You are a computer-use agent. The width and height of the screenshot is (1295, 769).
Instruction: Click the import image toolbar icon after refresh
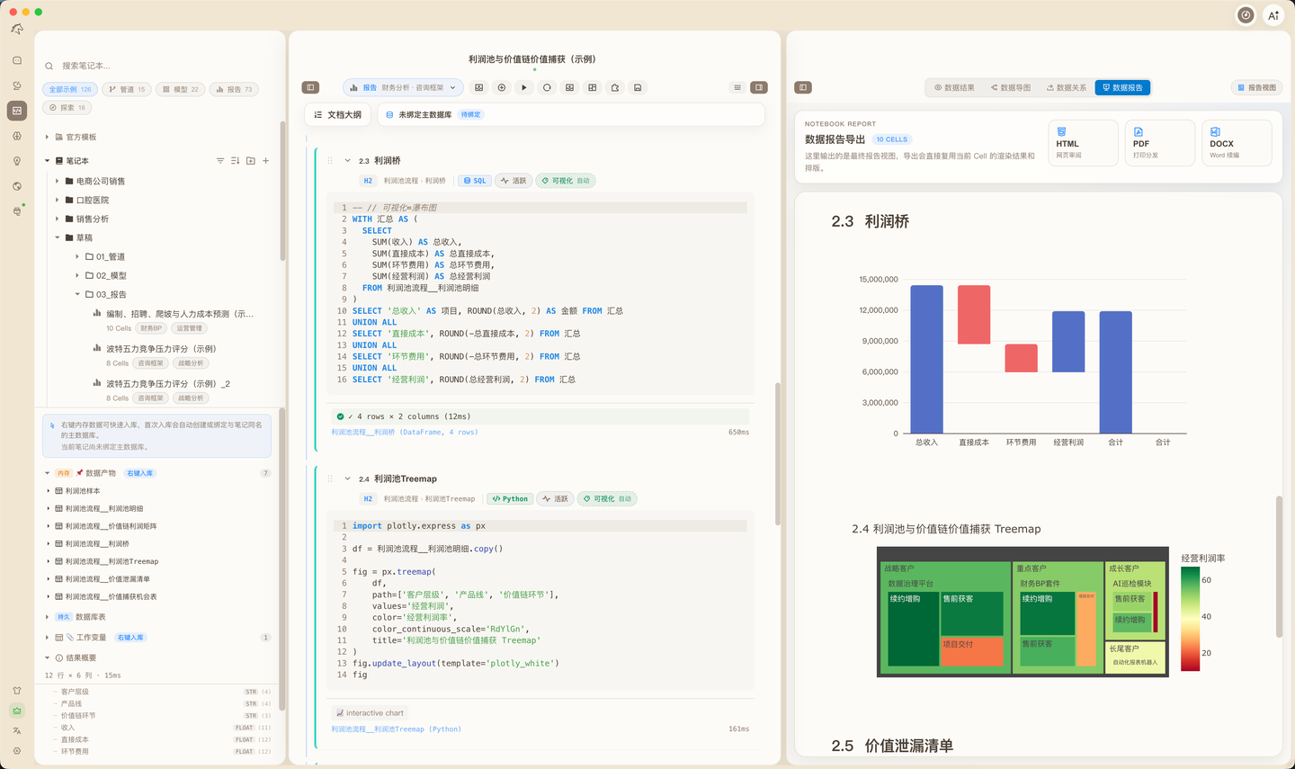[569, 87]
